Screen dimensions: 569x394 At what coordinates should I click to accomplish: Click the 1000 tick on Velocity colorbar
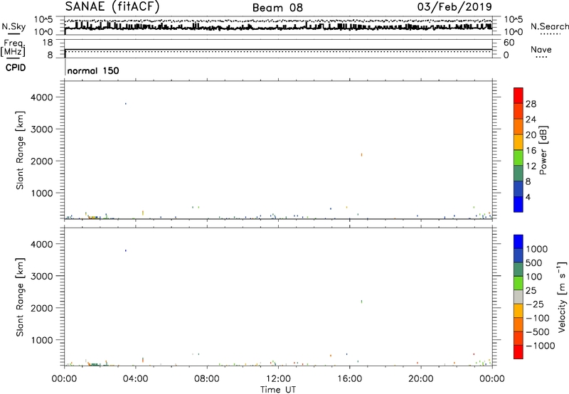click(x=537, y=249)
